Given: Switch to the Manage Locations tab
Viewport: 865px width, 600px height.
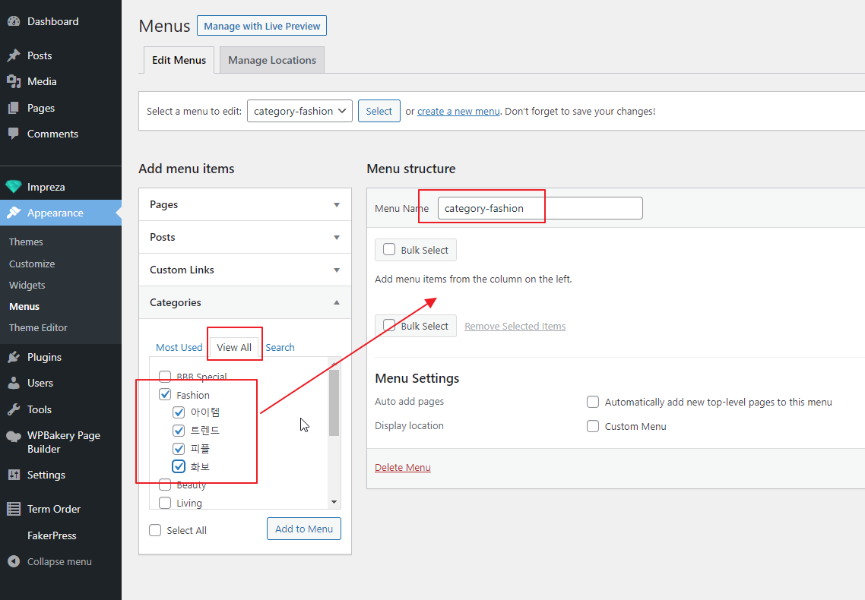Looking at the screenshot, I should click(x=272, y=60).
